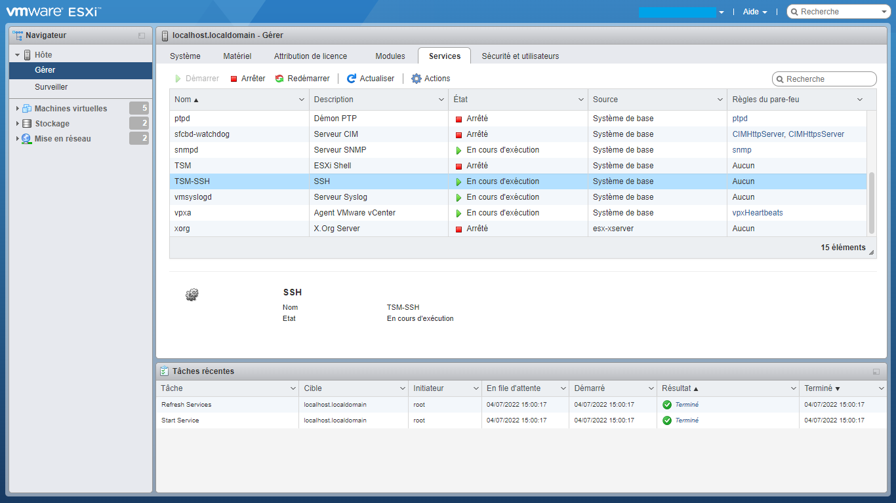This screenshot has width=896, height=503.
Task: Open the Aide dropdown menu
Action: point(755,12)
